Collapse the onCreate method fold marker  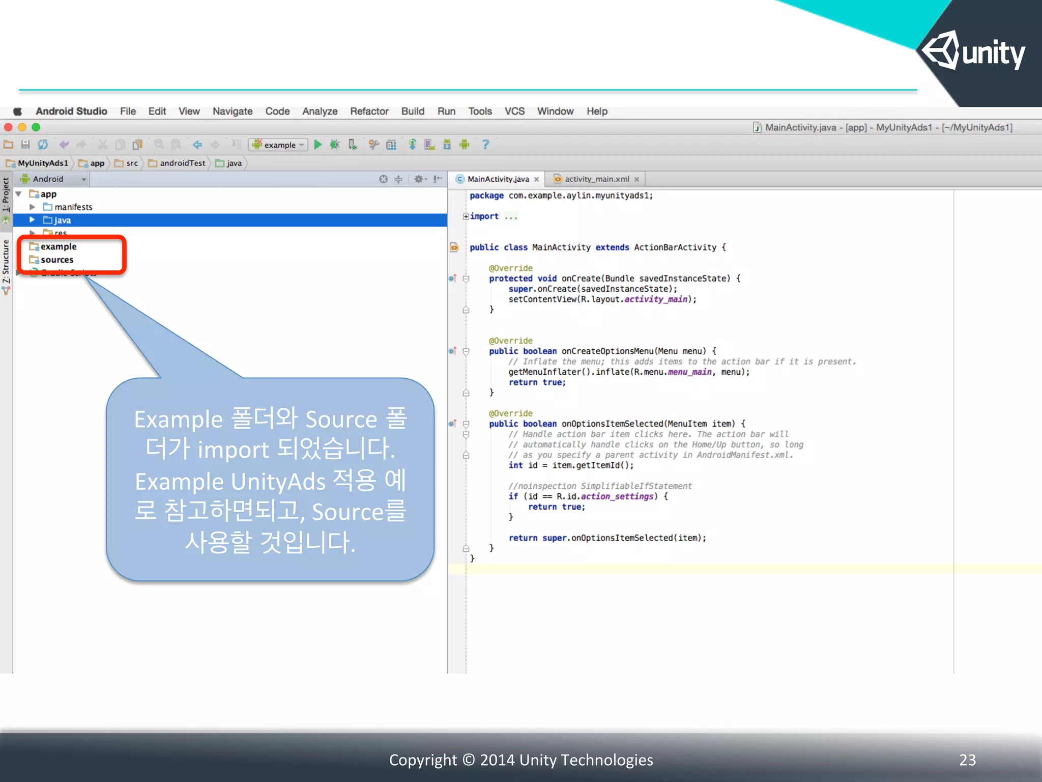[x=466, y=278]
